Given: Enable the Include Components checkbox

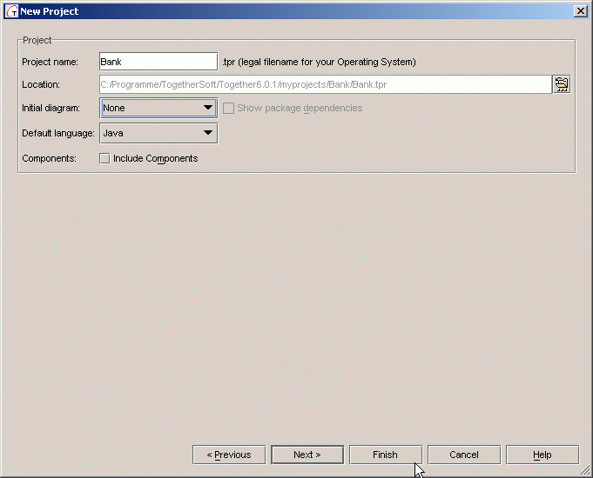Looking at the screenshot, I should click(x=104, y=159).
